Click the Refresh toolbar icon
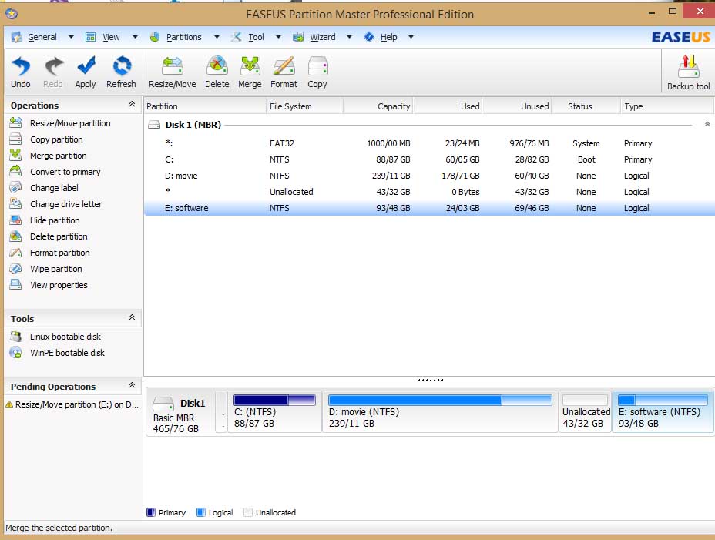Image resolution: width=715 pixels, height=540 pixels. [x=121, y=72]
